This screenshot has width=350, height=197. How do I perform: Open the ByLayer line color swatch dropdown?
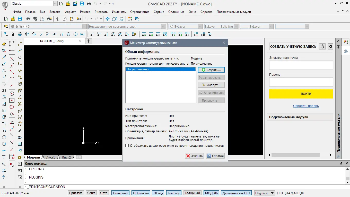(200, 26)
